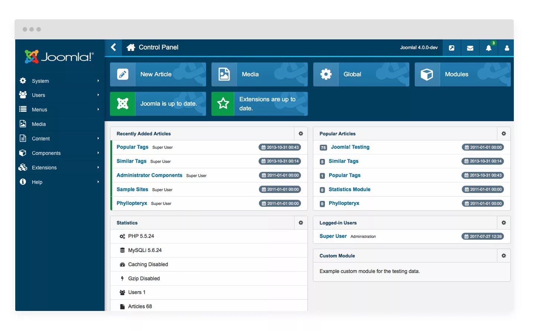This screenshot has height=331, width=535.
Task: Open Custom Module settings gear
Action: coord(504,256)
